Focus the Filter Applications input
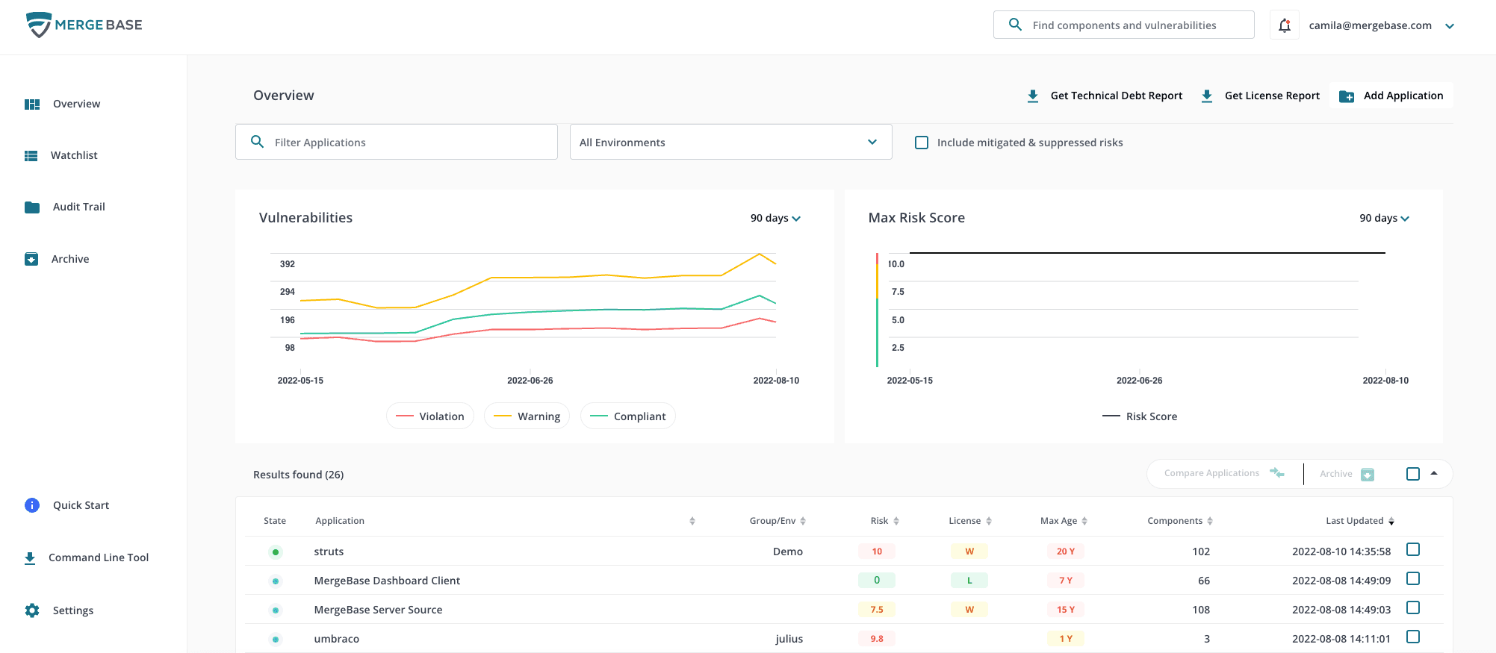1496x653 pixels. 397,142
